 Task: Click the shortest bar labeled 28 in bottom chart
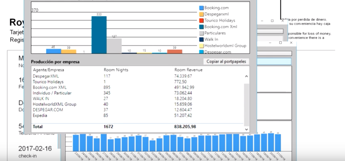pos(152,146)
